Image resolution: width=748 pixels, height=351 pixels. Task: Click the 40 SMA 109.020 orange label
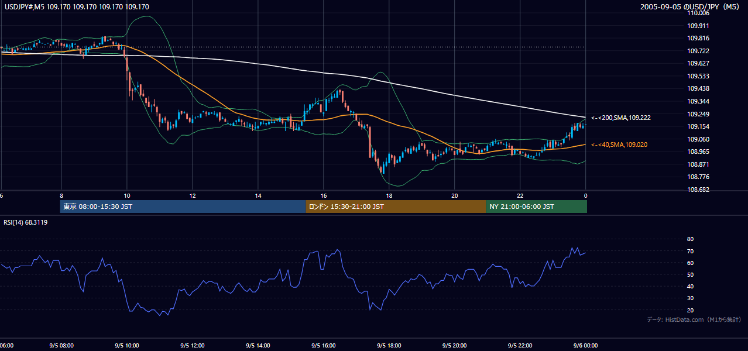click(x=619, y=144)
